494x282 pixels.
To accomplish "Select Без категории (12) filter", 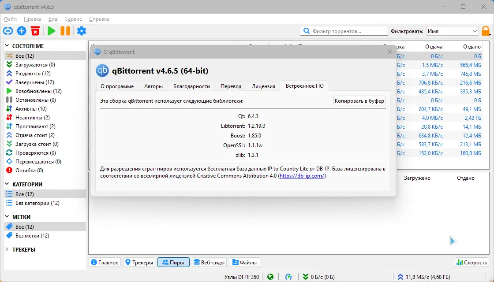I will click(x=37, y=203).
